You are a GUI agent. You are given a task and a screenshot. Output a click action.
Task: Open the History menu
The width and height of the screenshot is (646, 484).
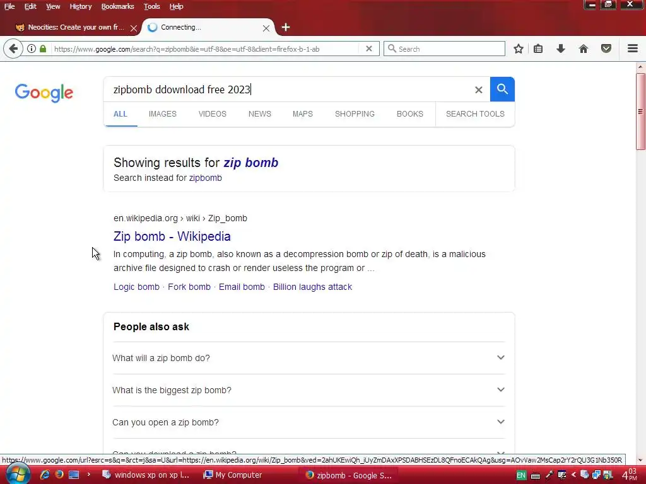tap(80, 6)
